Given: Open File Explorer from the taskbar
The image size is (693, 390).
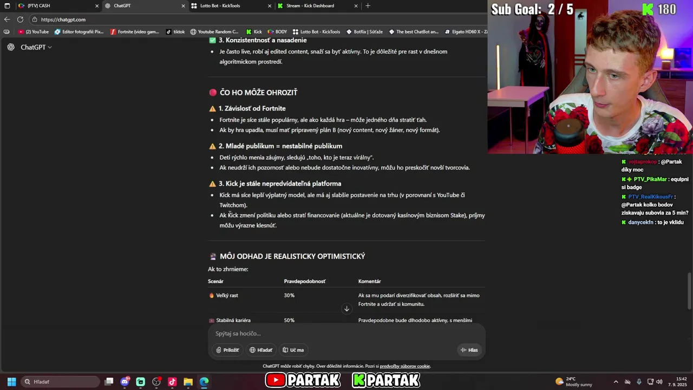Looking at the screenshot, I should [x=188, y=382].
